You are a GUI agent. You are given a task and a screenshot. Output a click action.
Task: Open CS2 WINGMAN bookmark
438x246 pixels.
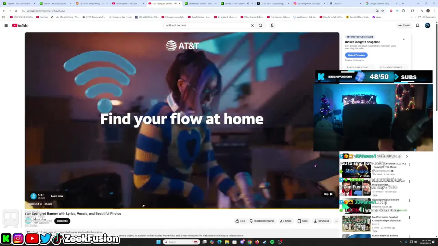(147, 17)
